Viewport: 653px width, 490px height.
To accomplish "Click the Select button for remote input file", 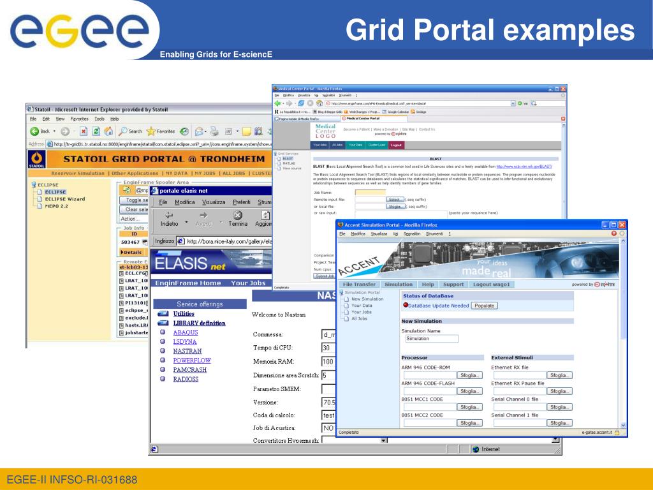I will [x=395, y=200].
